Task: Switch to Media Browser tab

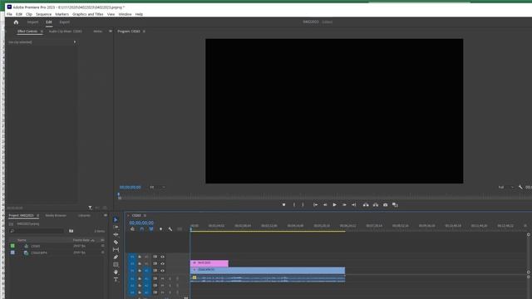Action: tap(56, 216)
